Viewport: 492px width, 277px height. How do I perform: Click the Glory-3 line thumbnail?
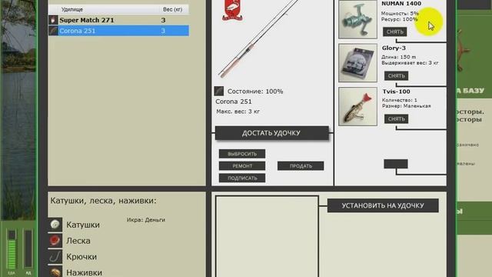357,63
